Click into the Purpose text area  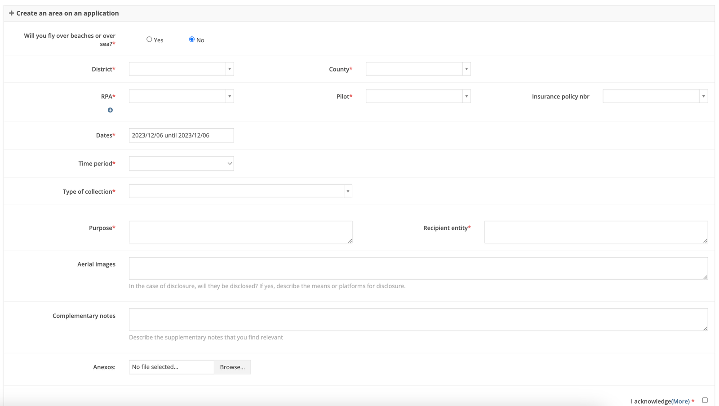240,232
